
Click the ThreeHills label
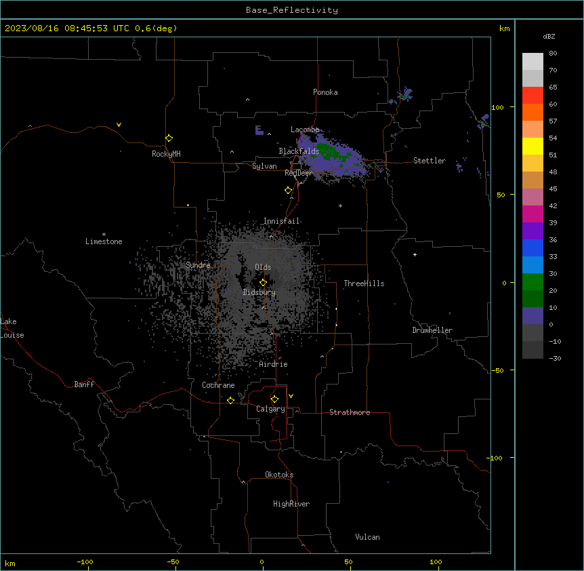pos(364,283)
